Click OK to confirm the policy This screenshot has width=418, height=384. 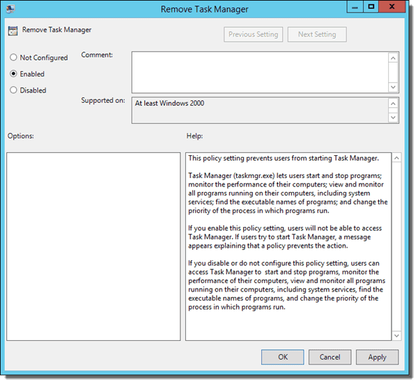[283, 357]
